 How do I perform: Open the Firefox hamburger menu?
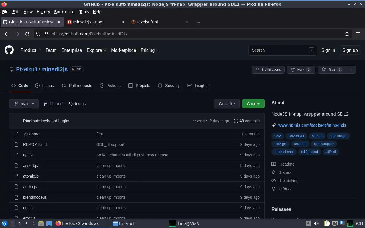[358, 34]
